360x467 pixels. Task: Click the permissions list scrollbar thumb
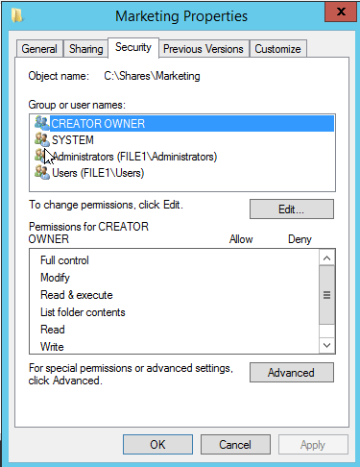click(x=326, y=295)
